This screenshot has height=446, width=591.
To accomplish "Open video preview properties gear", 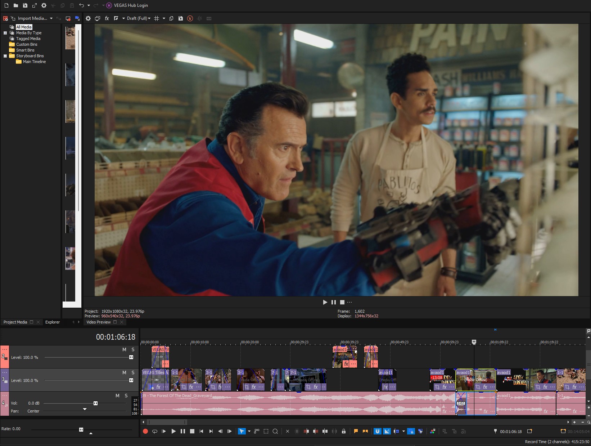I will (x=88, y=18).
